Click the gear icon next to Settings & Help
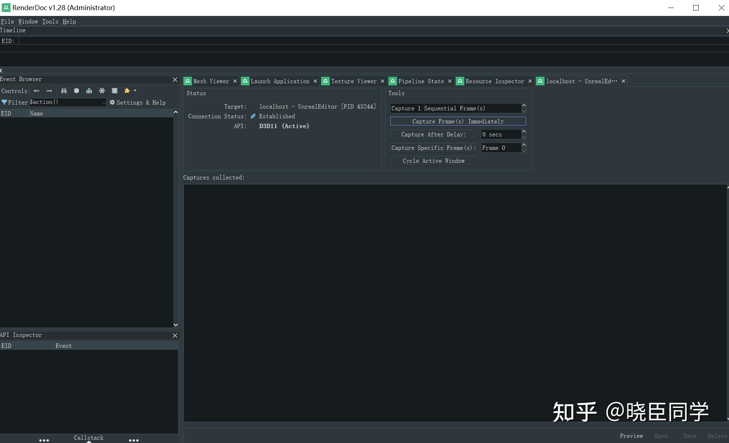 click(x=112, y=102)
